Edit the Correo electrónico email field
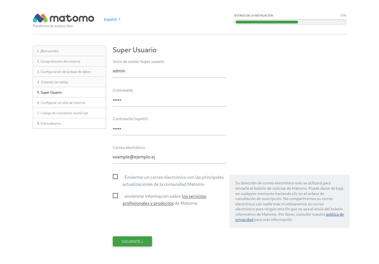This screenshot has height=264, width=379. tap(169, 157)
